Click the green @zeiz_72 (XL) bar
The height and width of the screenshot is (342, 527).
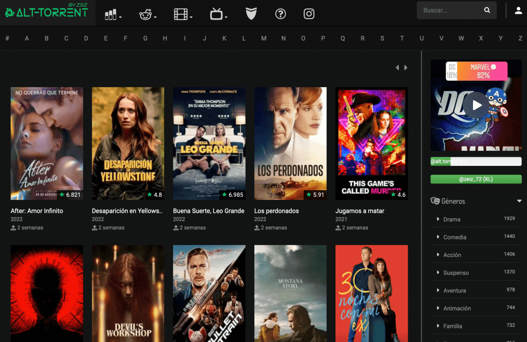476,179
